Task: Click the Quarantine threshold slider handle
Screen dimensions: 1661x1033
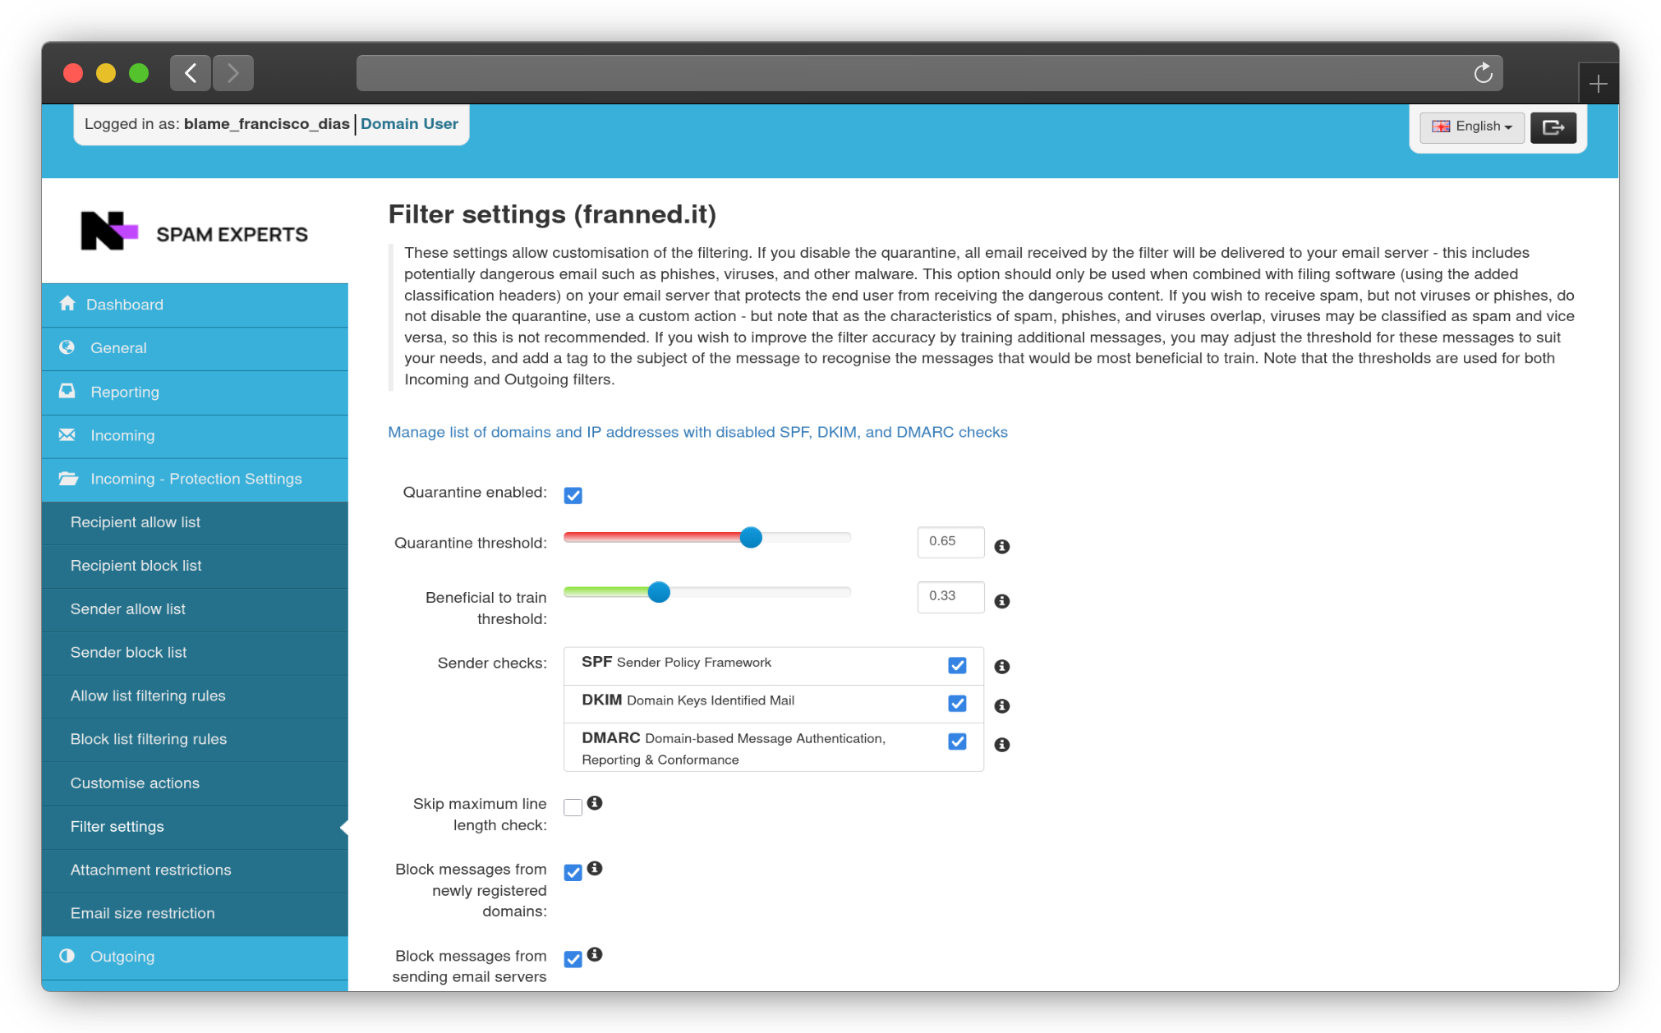Action: 751,538
